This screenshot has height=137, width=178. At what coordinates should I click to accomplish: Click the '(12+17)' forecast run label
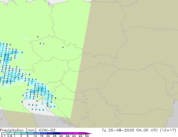click(168, 130)
